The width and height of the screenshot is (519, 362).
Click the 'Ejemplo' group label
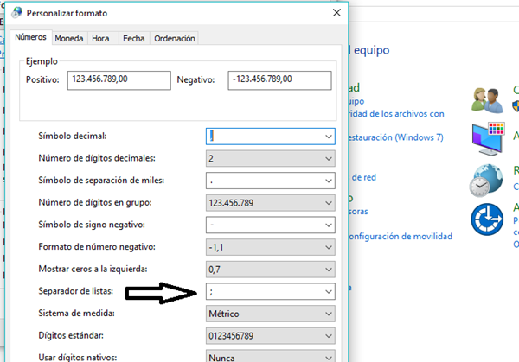tap(42, 61)
